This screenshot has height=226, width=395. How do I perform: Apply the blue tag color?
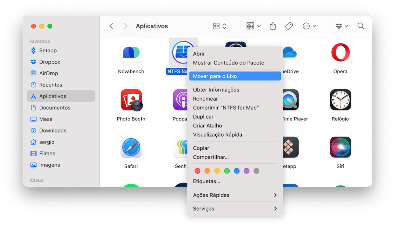(x=237, y=171)
